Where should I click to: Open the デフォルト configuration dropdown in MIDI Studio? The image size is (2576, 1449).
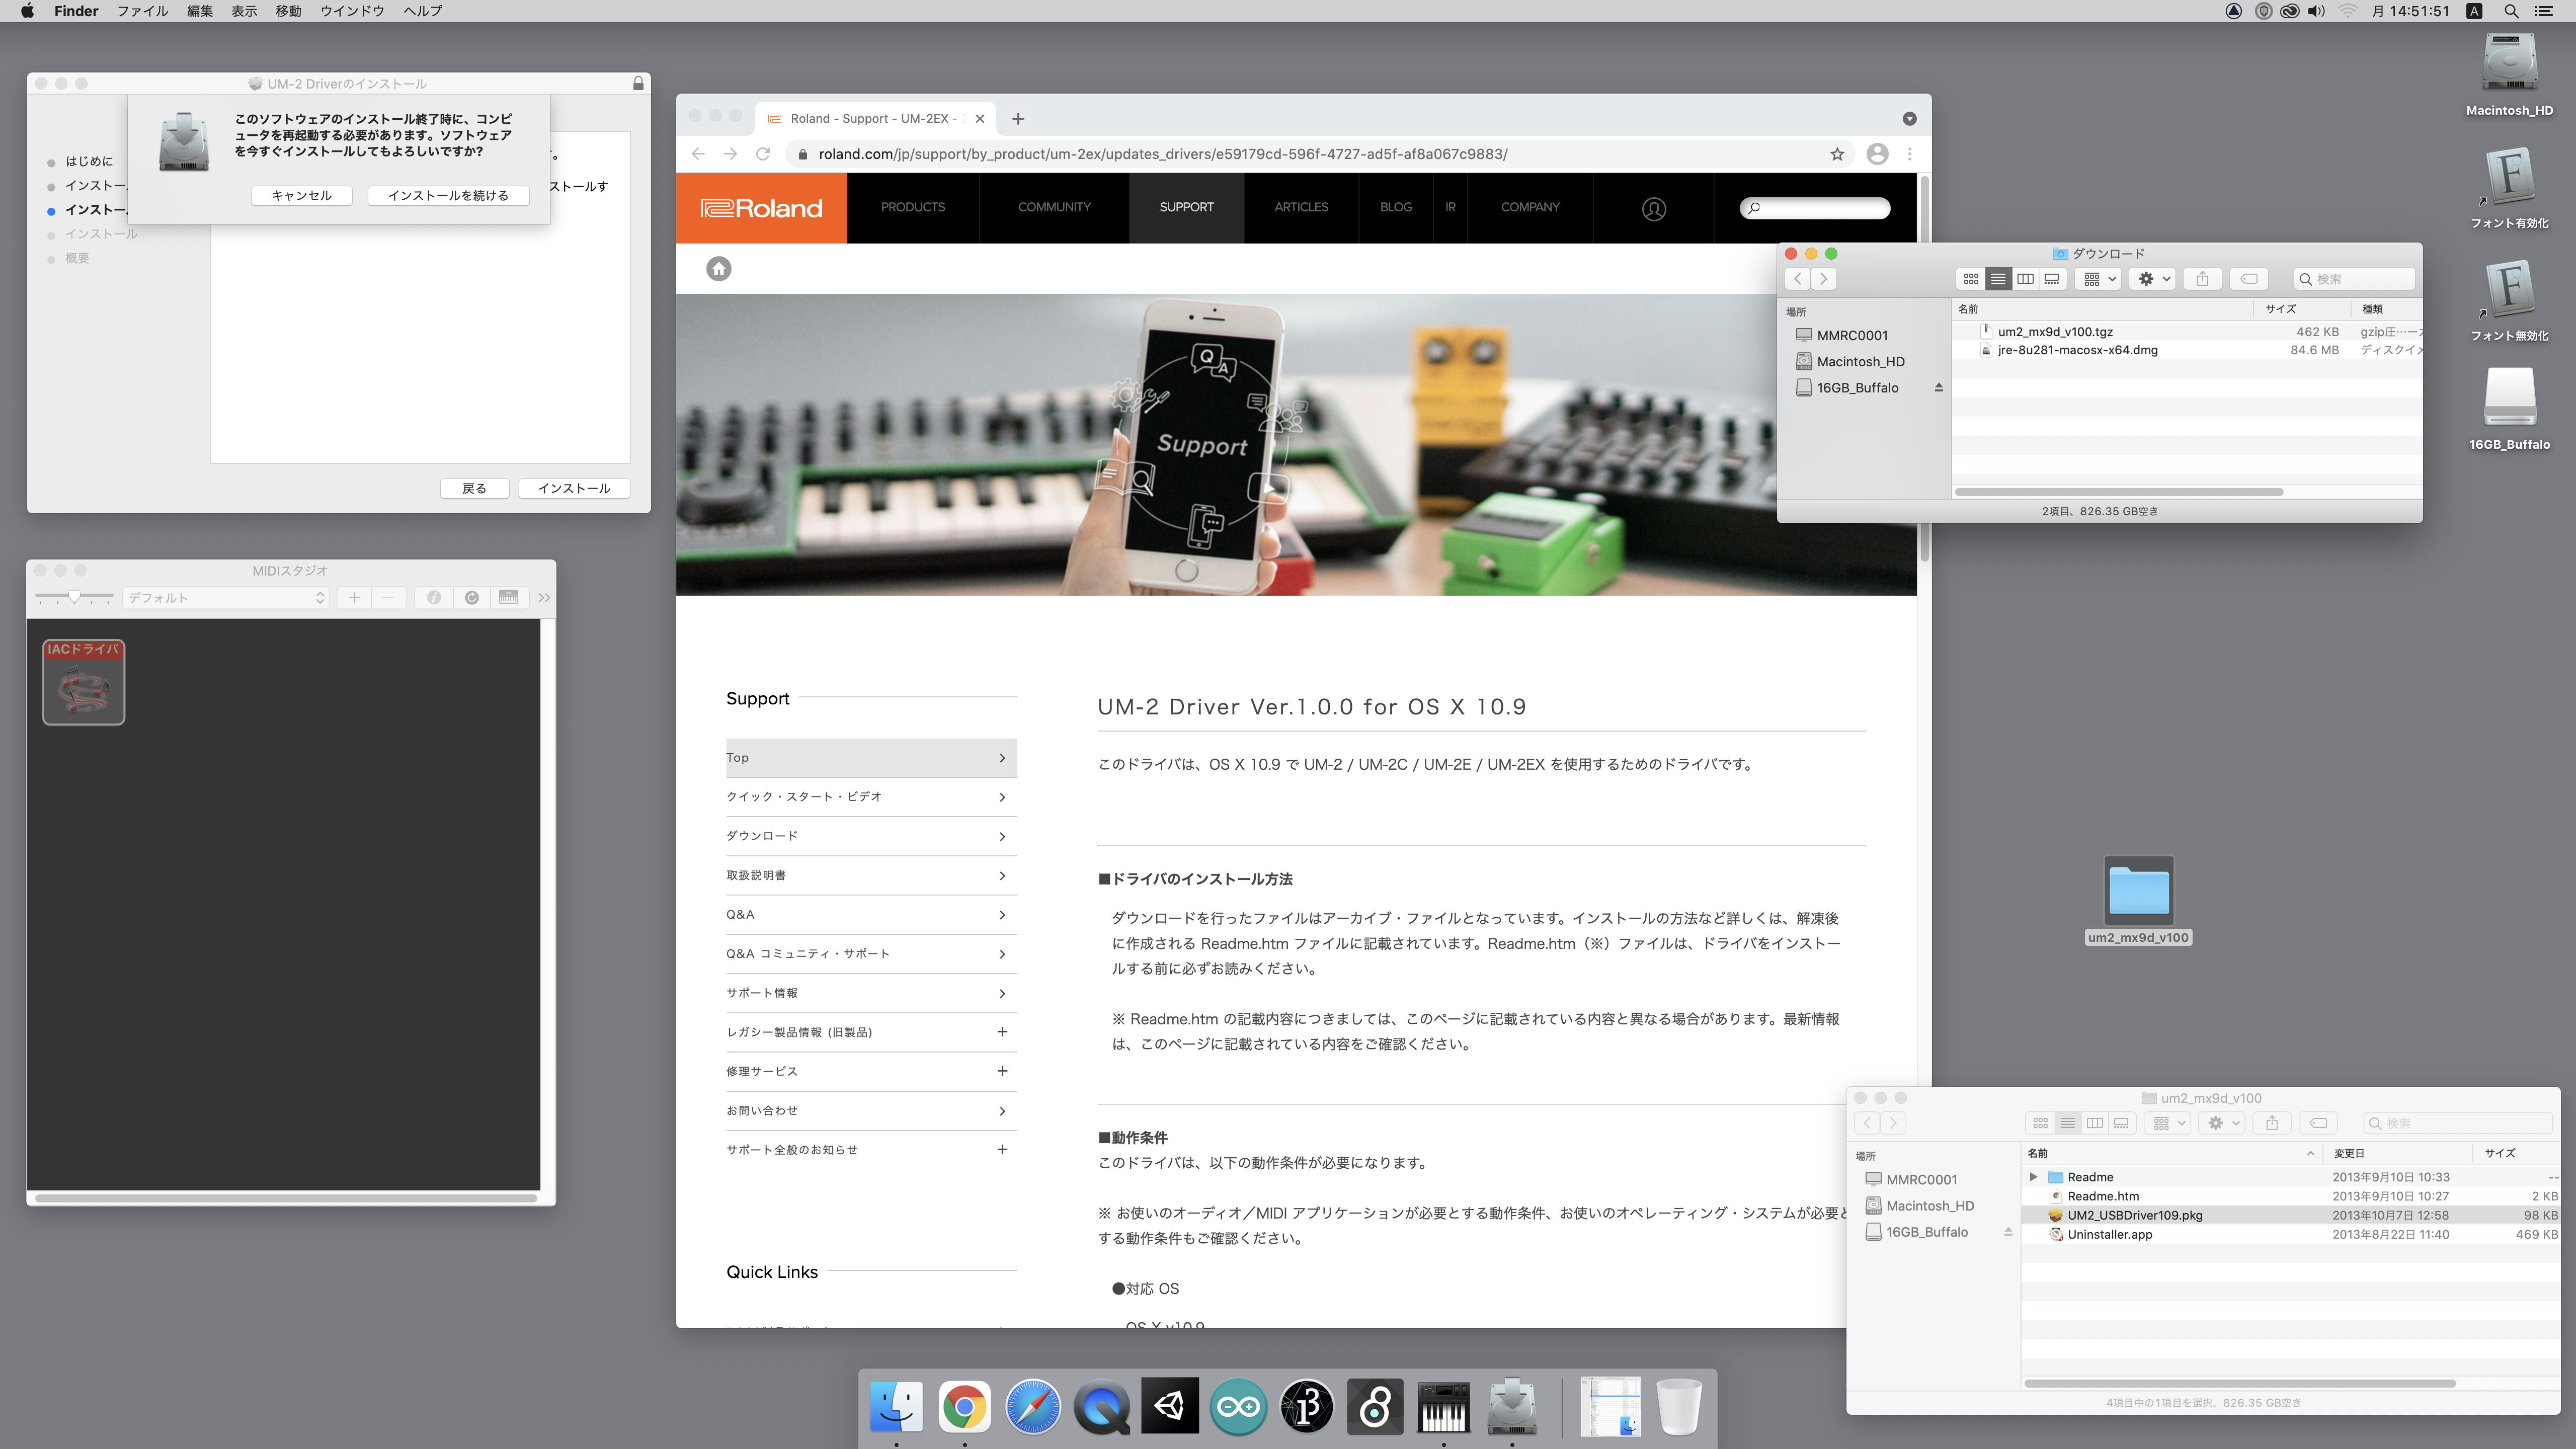[x=226, y=598]
